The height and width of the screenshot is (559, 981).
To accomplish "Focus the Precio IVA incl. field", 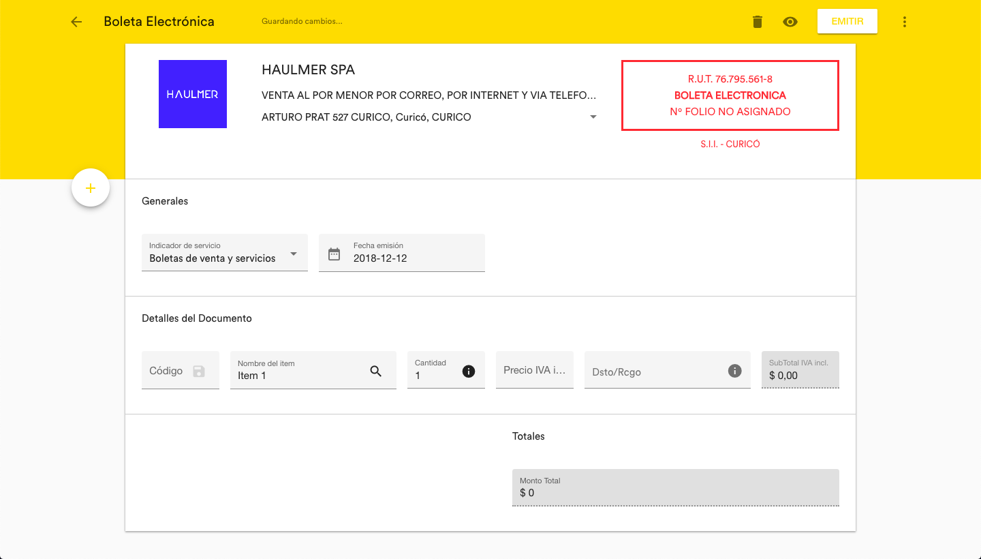I will click(534, 370).
